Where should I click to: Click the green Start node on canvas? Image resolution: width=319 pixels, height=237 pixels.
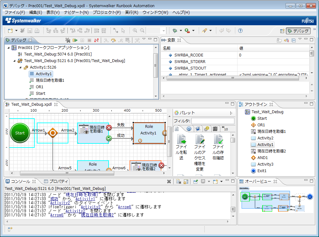click(20, 133)
